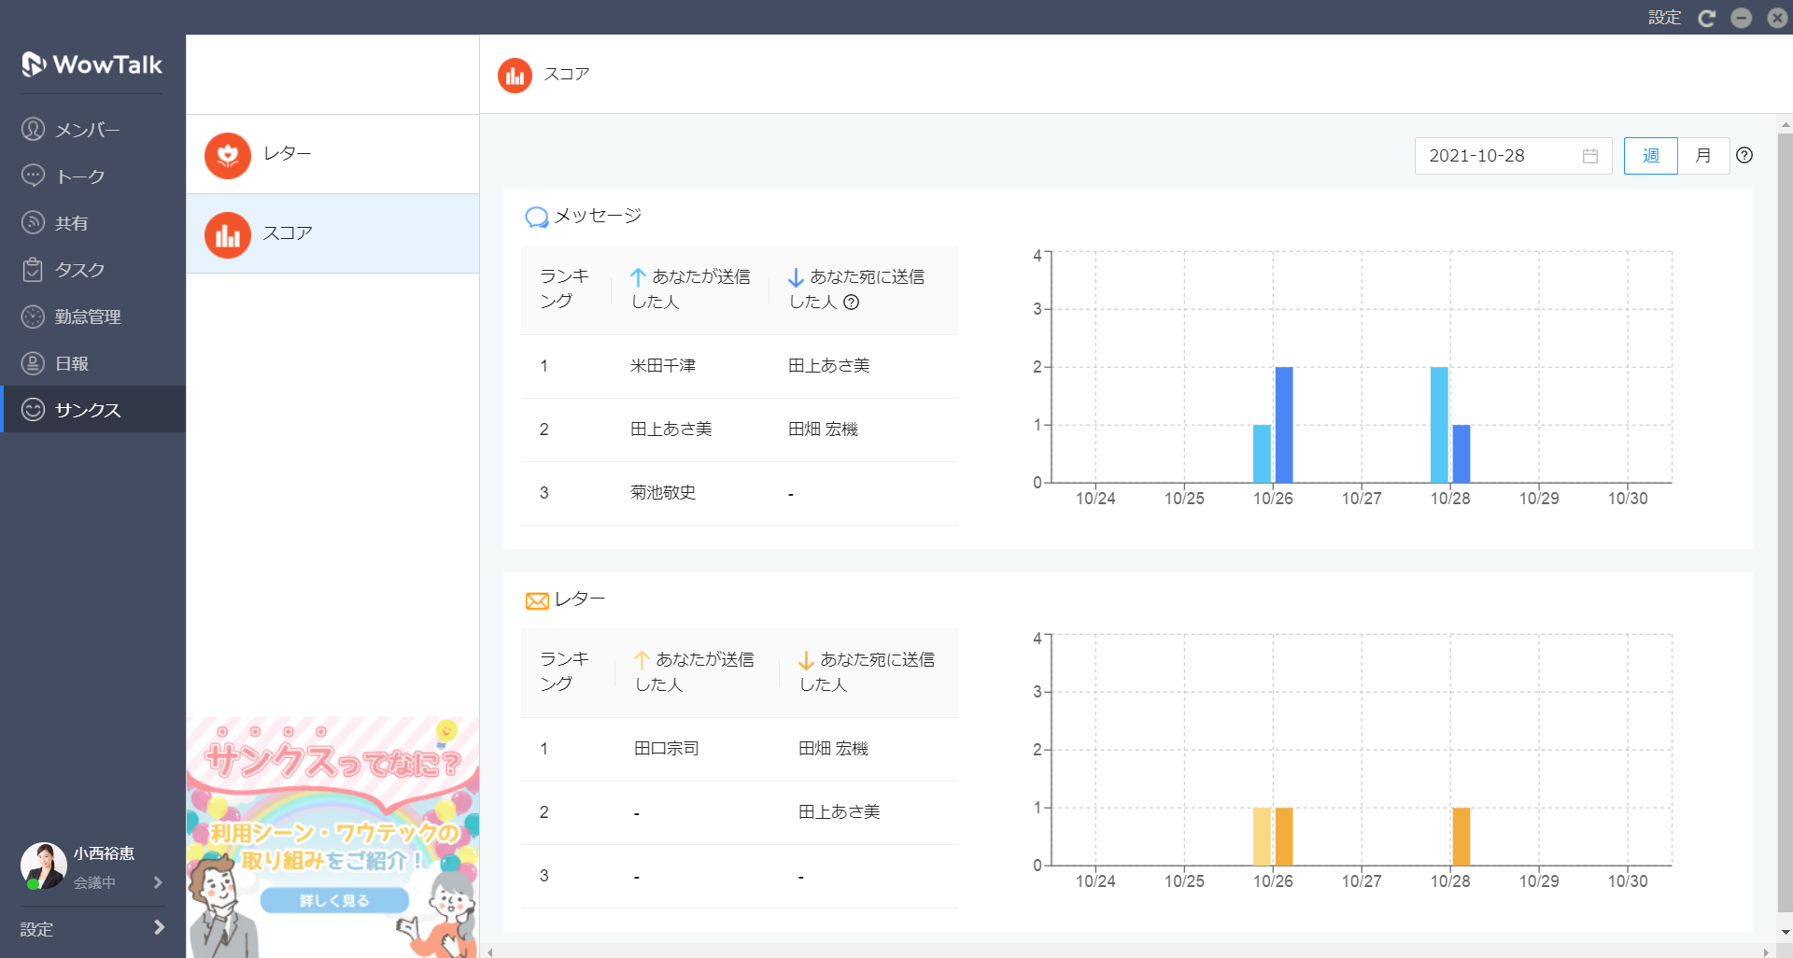Viewport: 1793px width, 958px height.
Task: Click the horizontal scrollbar right arrow
Action: [x=1766, y=951]
